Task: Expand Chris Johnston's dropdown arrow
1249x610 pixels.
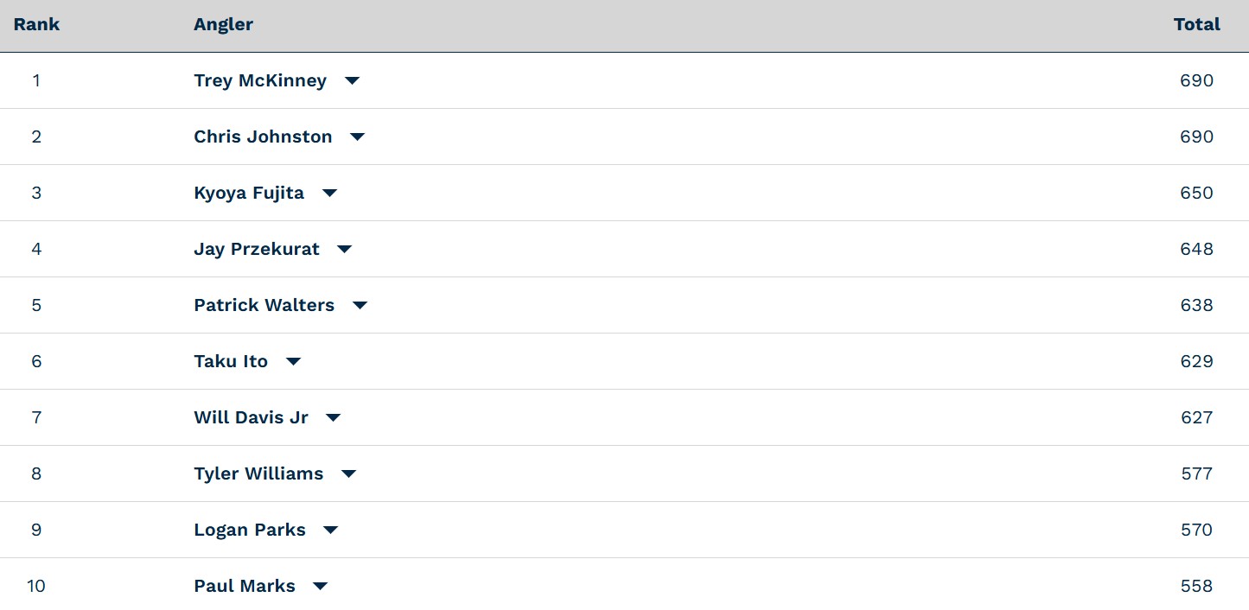Action: pyautogui.click(x=357, y=137)
